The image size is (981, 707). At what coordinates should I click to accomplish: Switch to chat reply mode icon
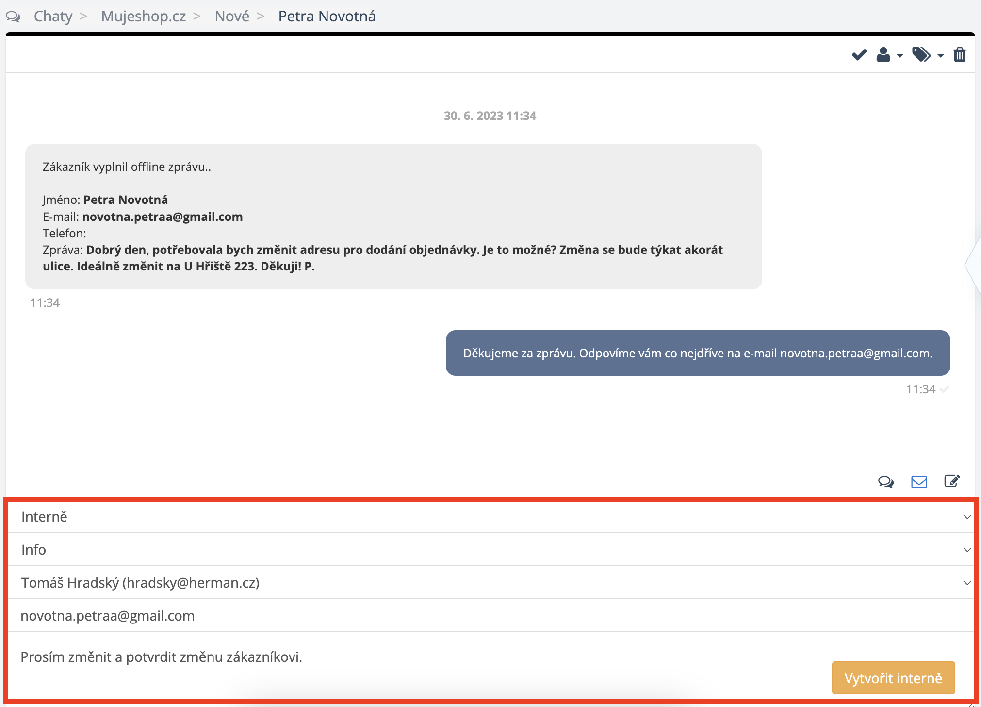pos(886,482)
